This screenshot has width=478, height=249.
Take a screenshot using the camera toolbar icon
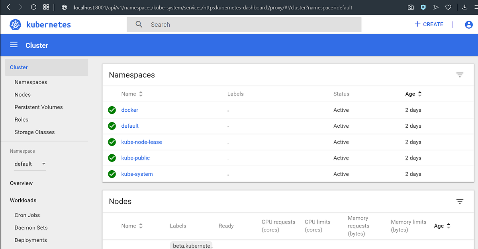pyautogui.click(x=411, y=7)
